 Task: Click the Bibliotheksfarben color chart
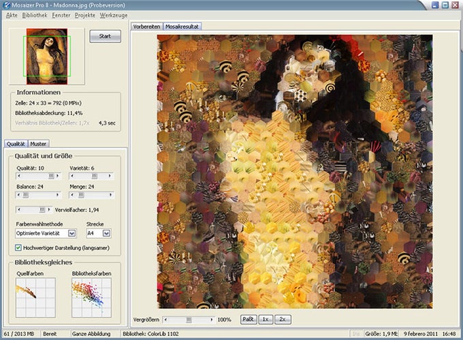pos(91,298)
